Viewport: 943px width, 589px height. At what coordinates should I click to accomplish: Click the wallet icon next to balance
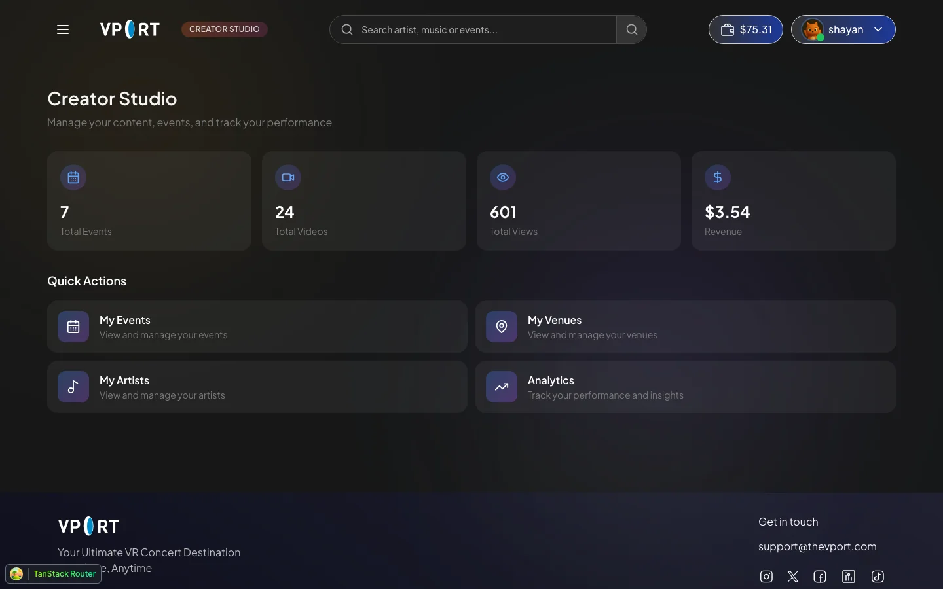pyautogui.click(x=727, y=29)
